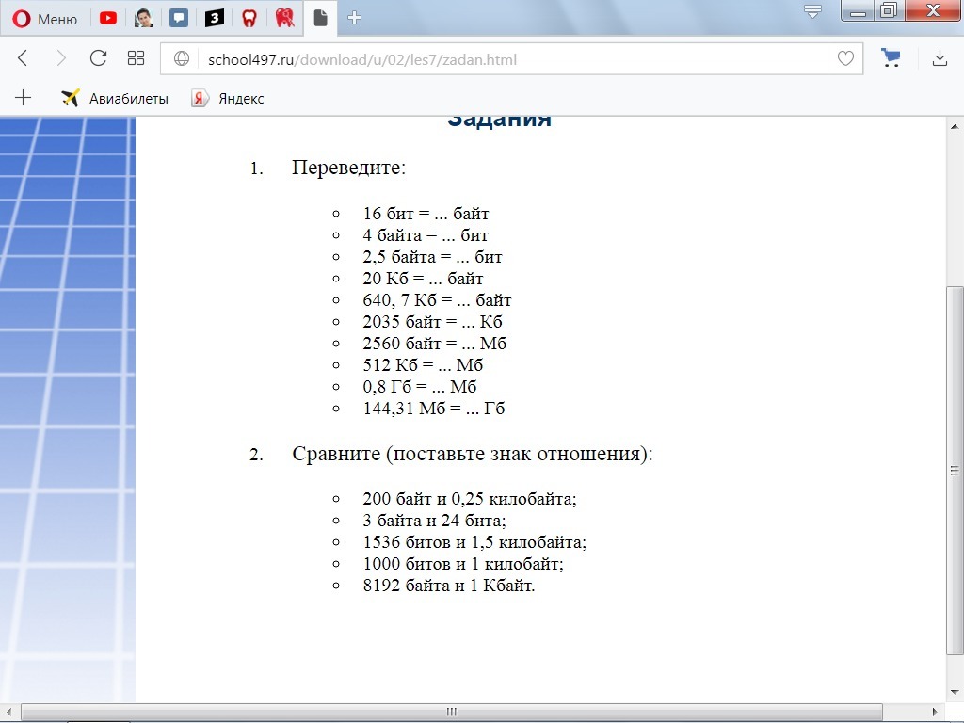Switch to the YouTube tab
964x723 pixels.
108,19
